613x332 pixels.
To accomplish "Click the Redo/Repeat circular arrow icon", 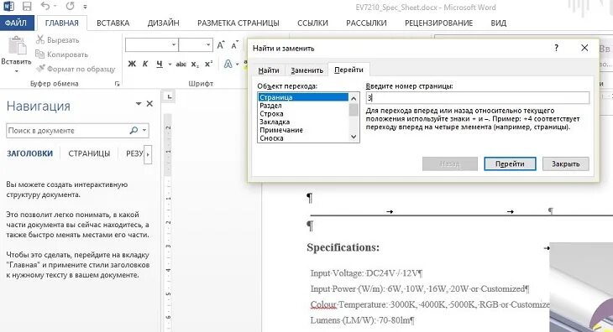I will [x=70, y=6].
